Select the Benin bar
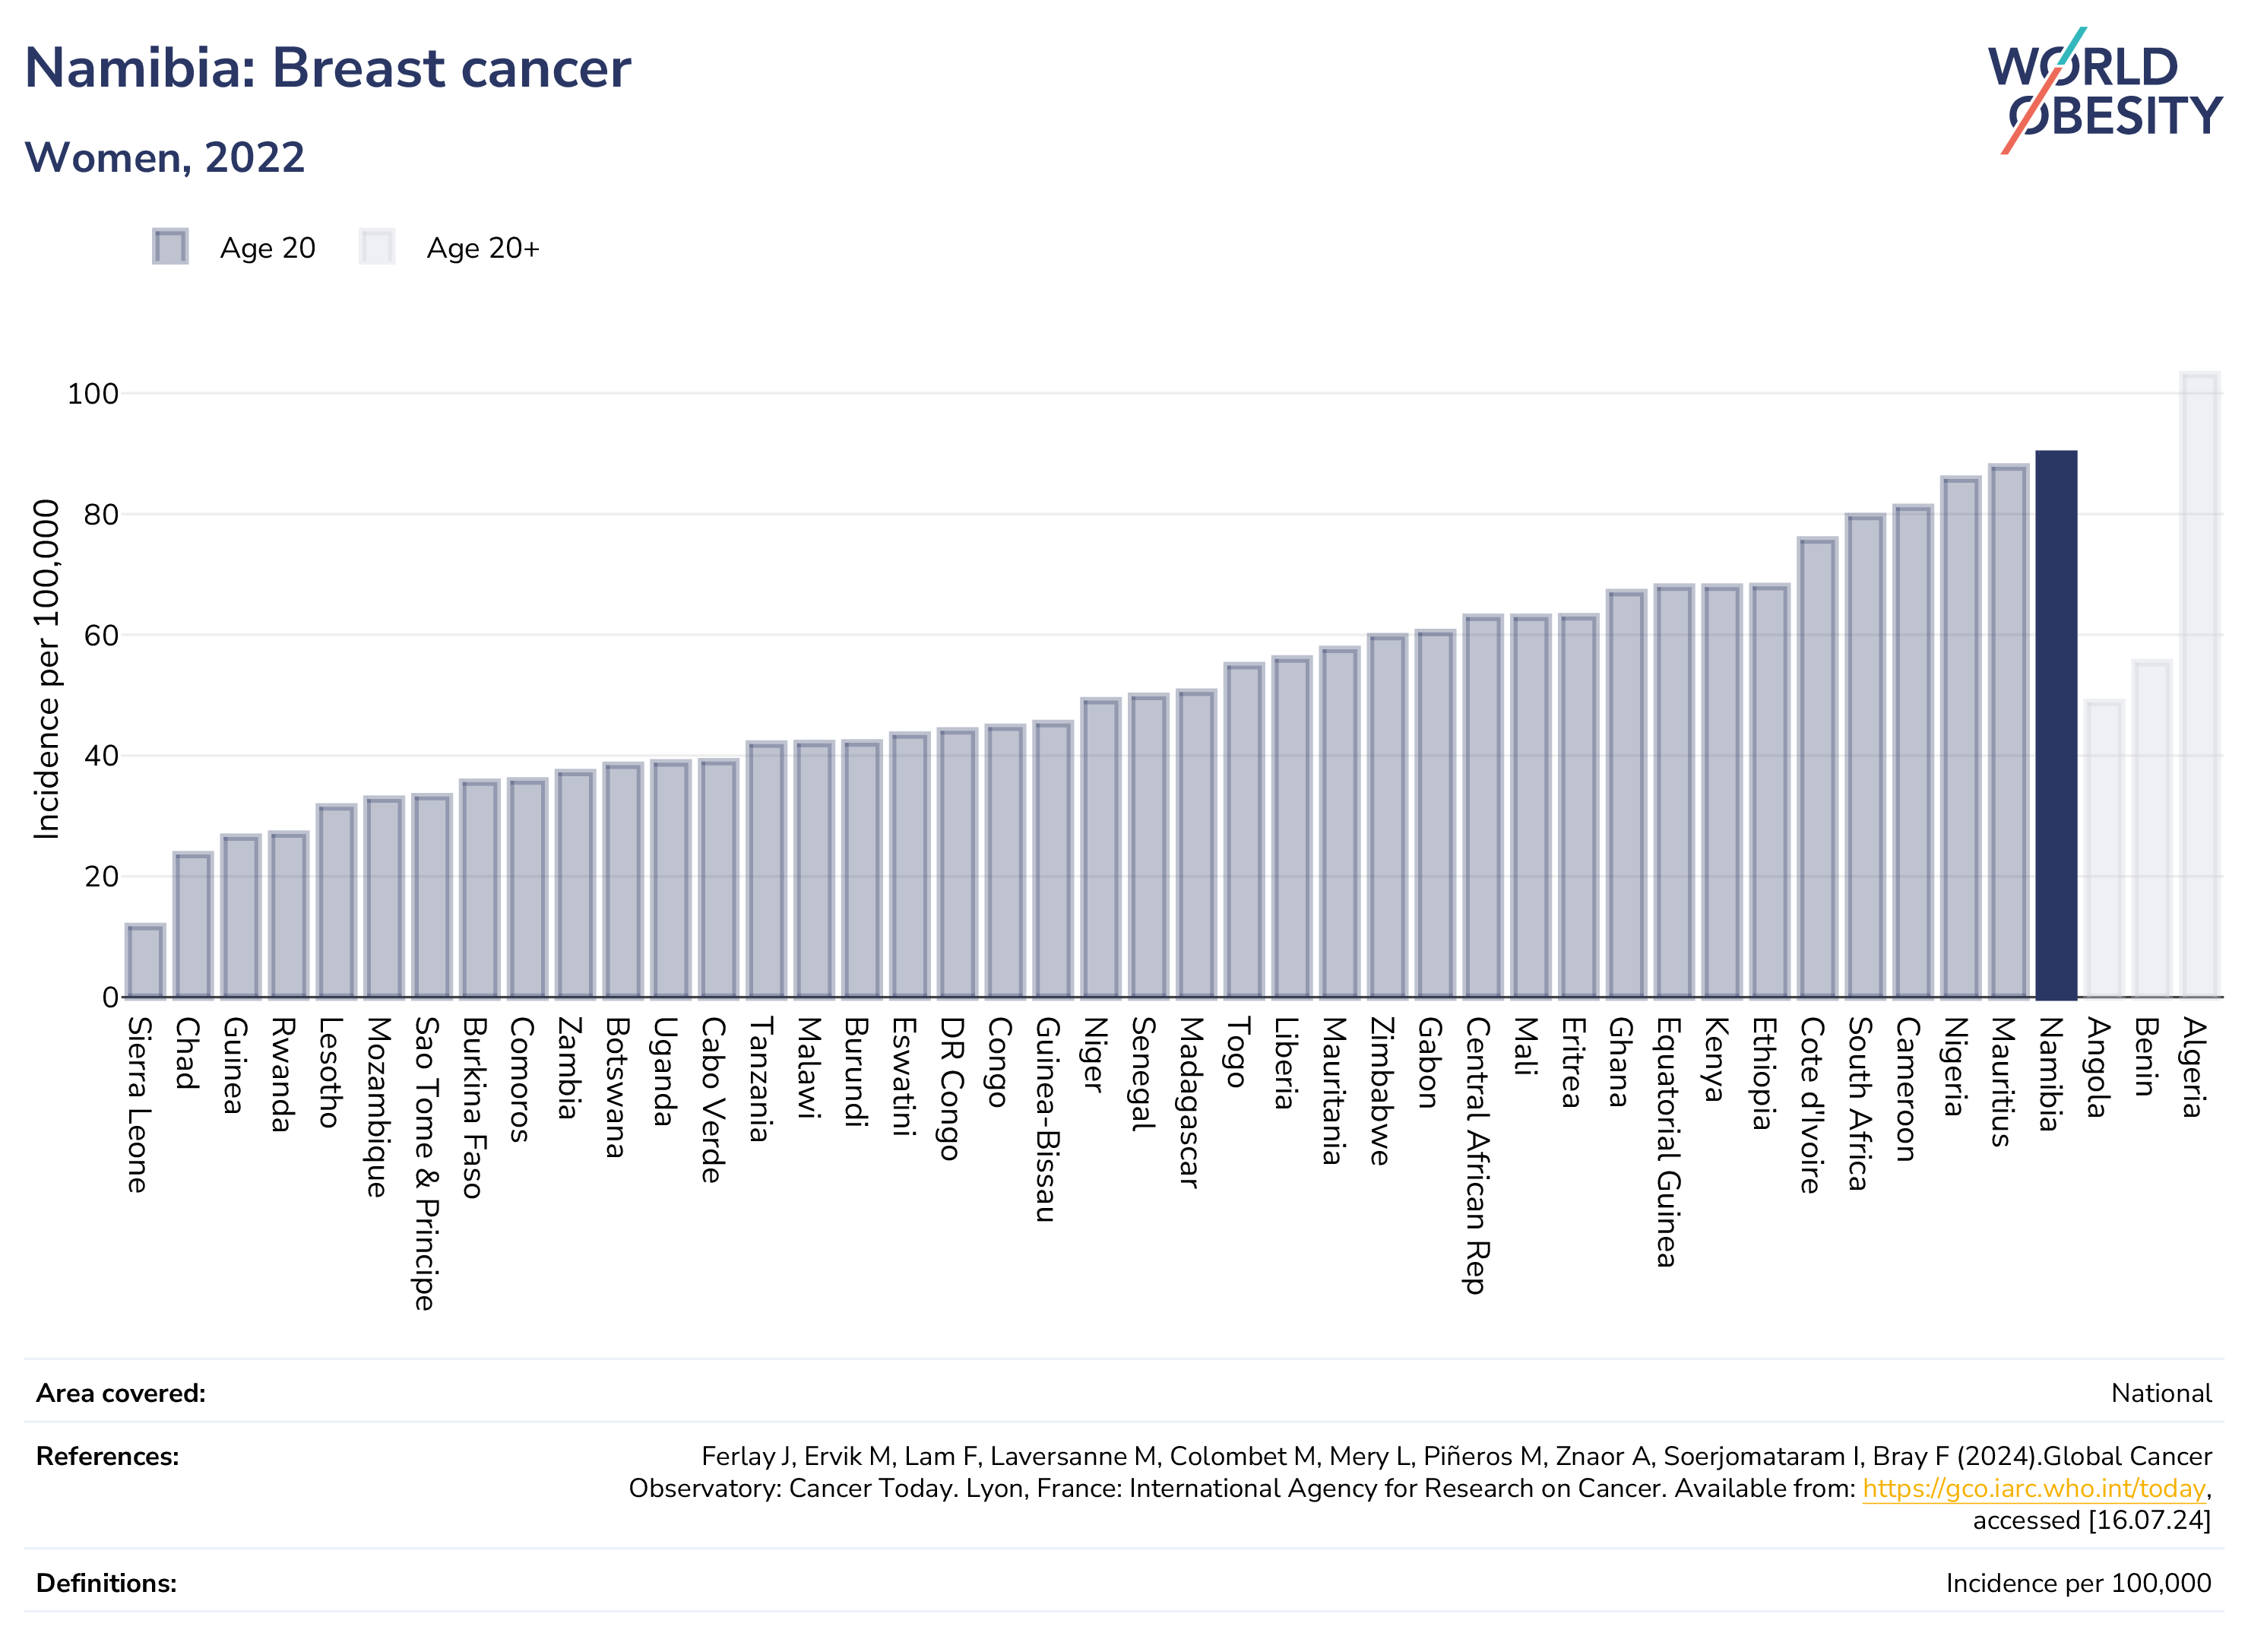Screen dimensions: 2248x1652 coord(2151,829)
